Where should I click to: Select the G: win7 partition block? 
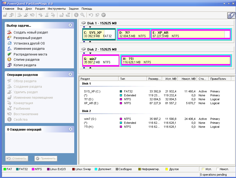(x=101, y=60)
